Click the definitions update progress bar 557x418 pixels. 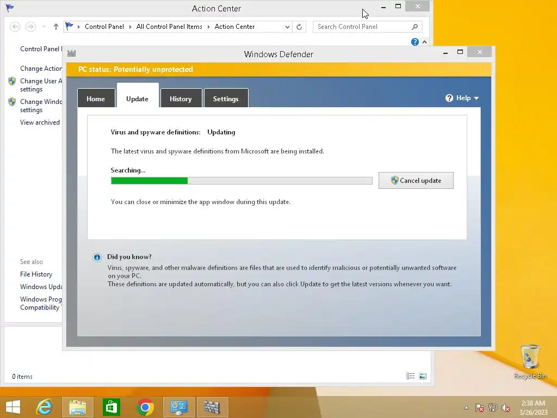tap(242, 181)
